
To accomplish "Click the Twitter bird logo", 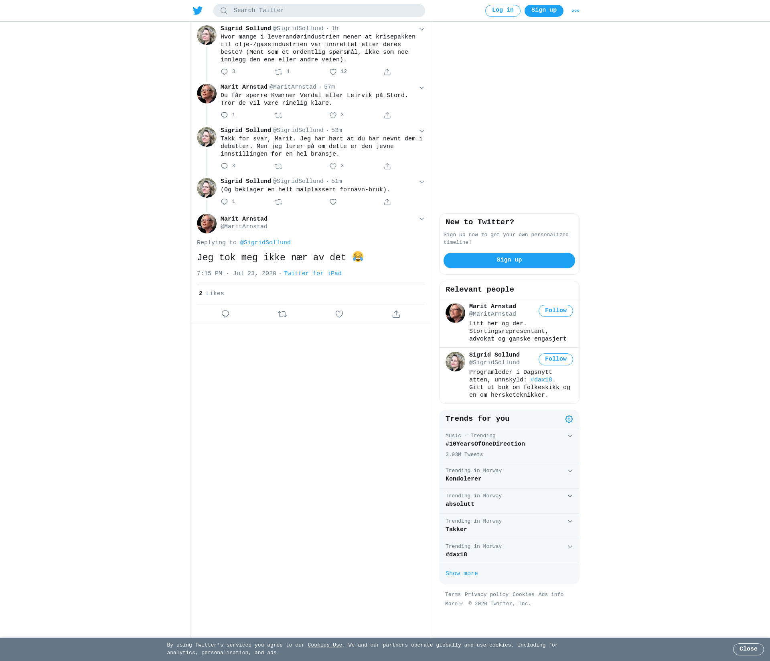I will pos(198,10).
